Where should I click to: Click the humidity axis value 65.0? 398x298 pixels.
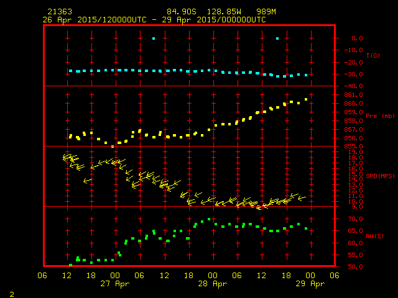pyautogui.click(x=355, y=231)
